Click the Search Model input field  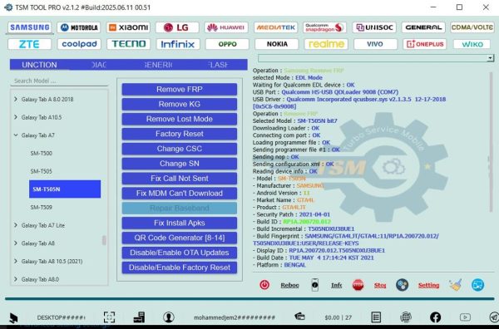[59, 81]
